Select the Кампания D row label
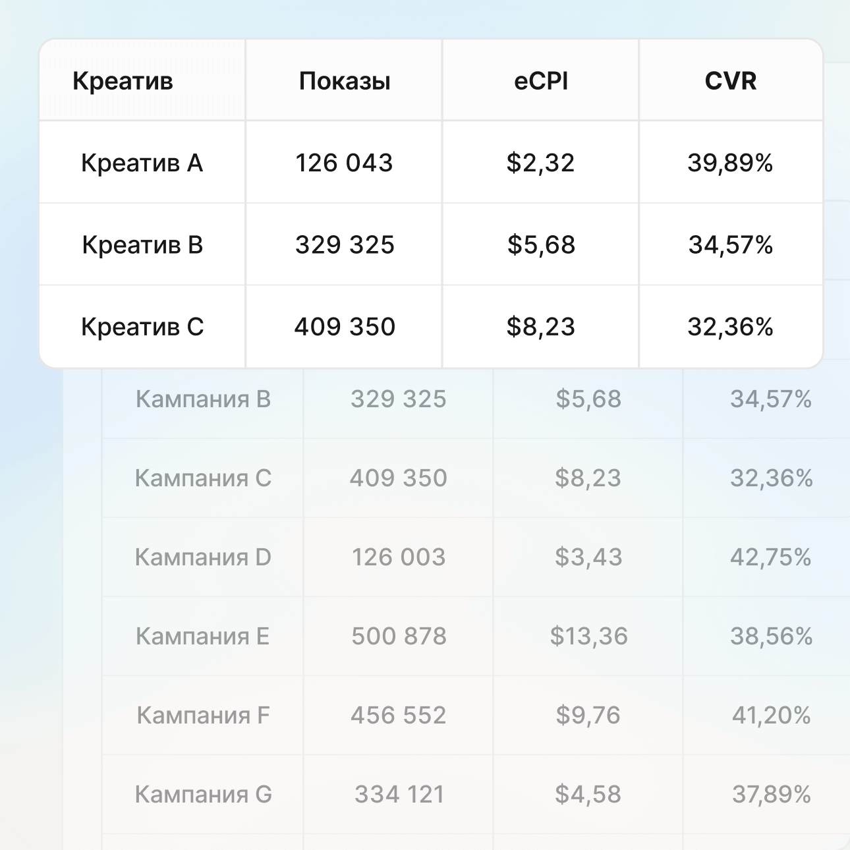Image resolution: width=850 pixels, height=850 pixels. tap(203, 557)
